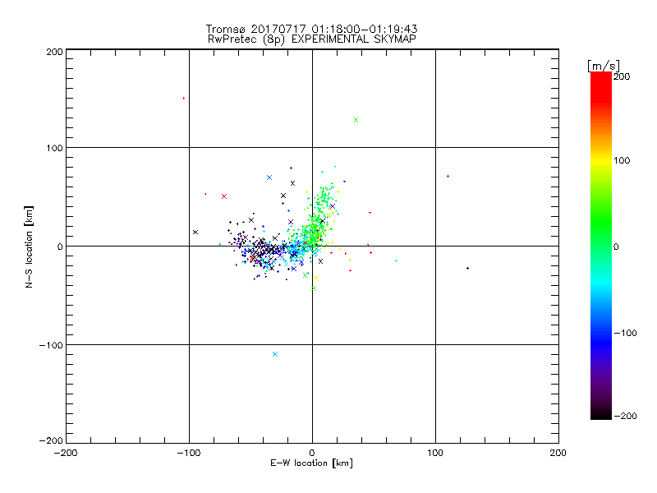
Task: Click the 100 tick label on E-W axis
Action: (x=435, y=453)
